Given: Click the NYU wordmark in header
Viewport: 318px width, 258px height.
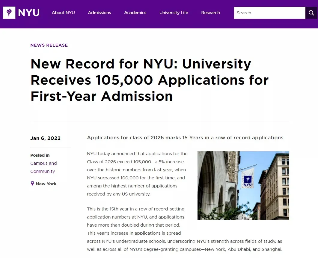Looking at the screenshot, I should click(29, 13).
